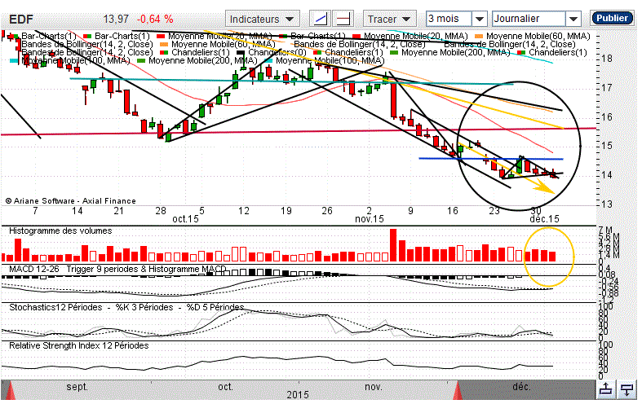Click 'sept.' on the bottom timeline

coord(77,386)
